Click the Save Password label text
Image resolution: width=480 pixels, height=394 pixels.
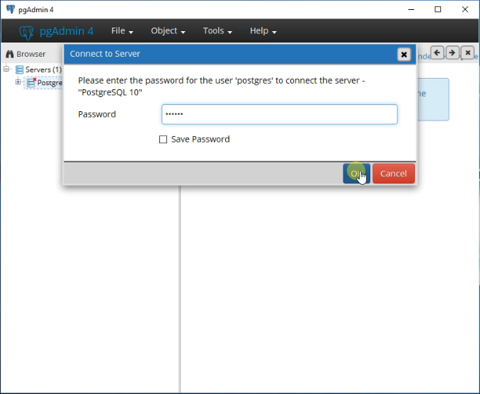(x=200, y=140)
